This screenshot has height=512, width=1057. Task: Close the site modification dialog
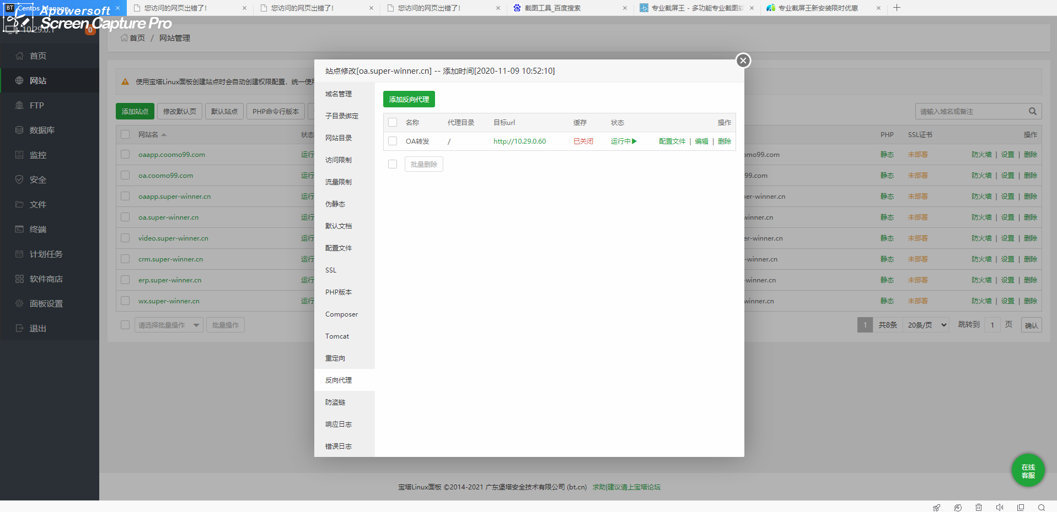743,61
